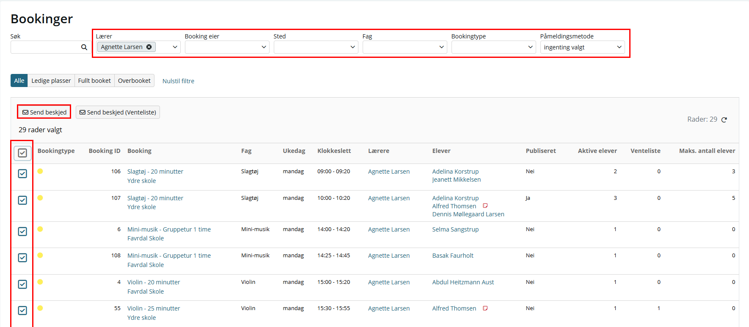
Task: Open student Basak Faurholt
Action: tap(453, 256)
